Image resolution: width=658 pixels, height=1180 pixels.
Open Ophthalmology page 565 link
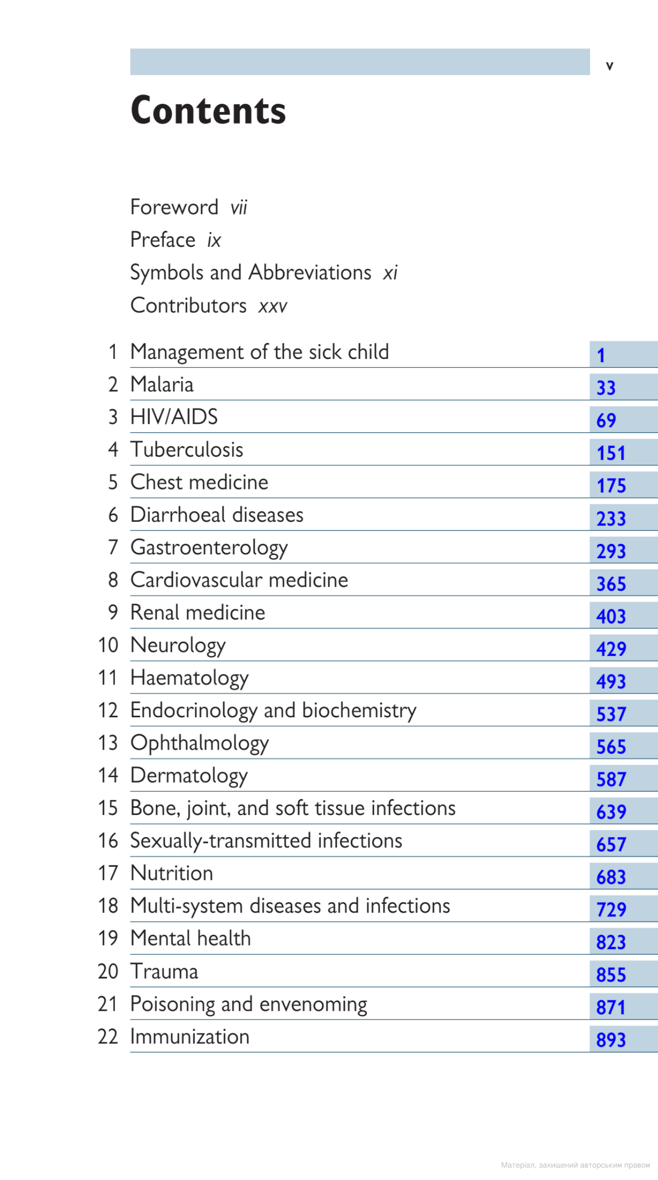[x=611, y=747]
